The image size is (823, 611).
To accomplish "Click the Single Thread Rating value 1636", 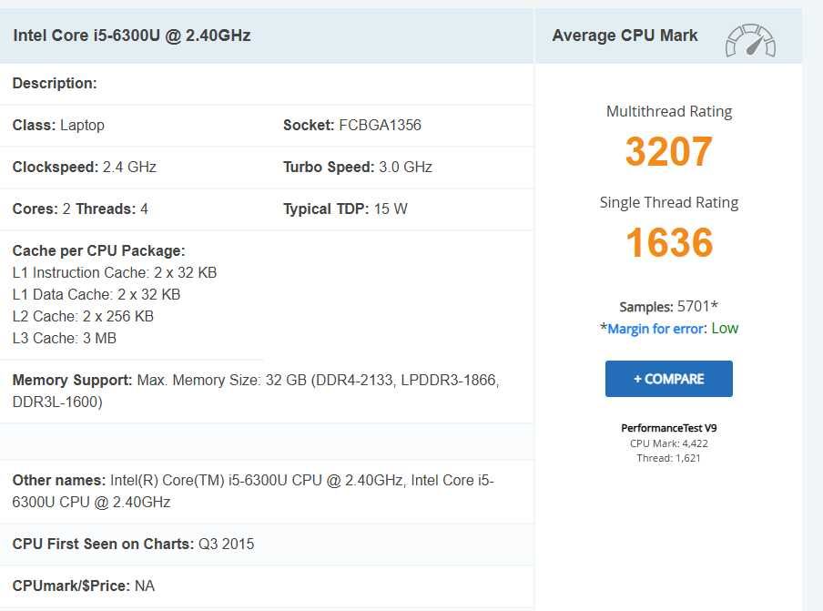I will point(668,243).
